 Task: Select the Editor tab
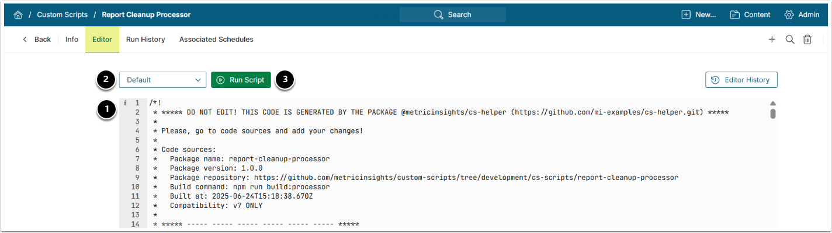102,40
